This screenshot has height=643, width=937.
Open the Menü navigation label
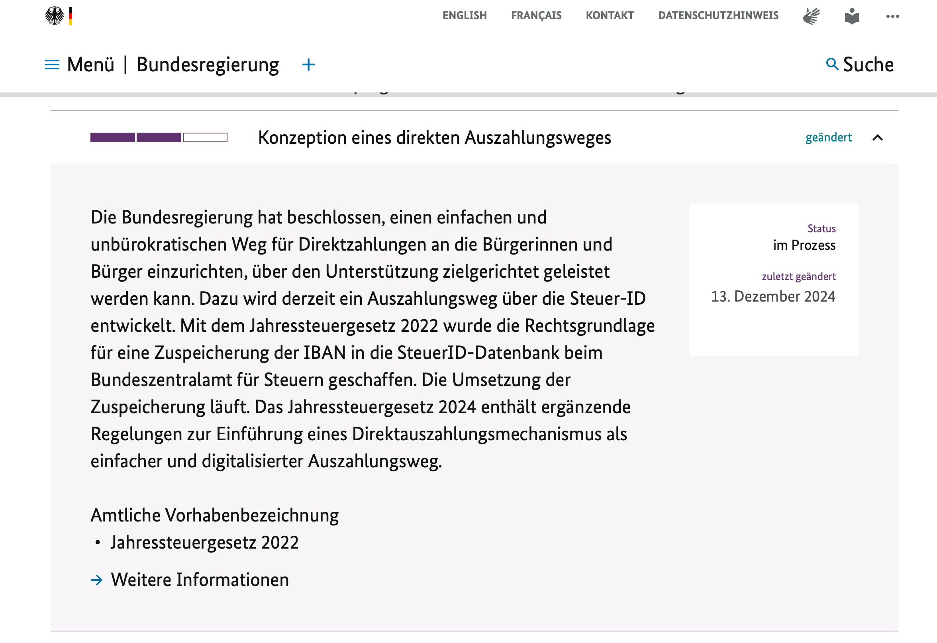[x=91, y=65]
